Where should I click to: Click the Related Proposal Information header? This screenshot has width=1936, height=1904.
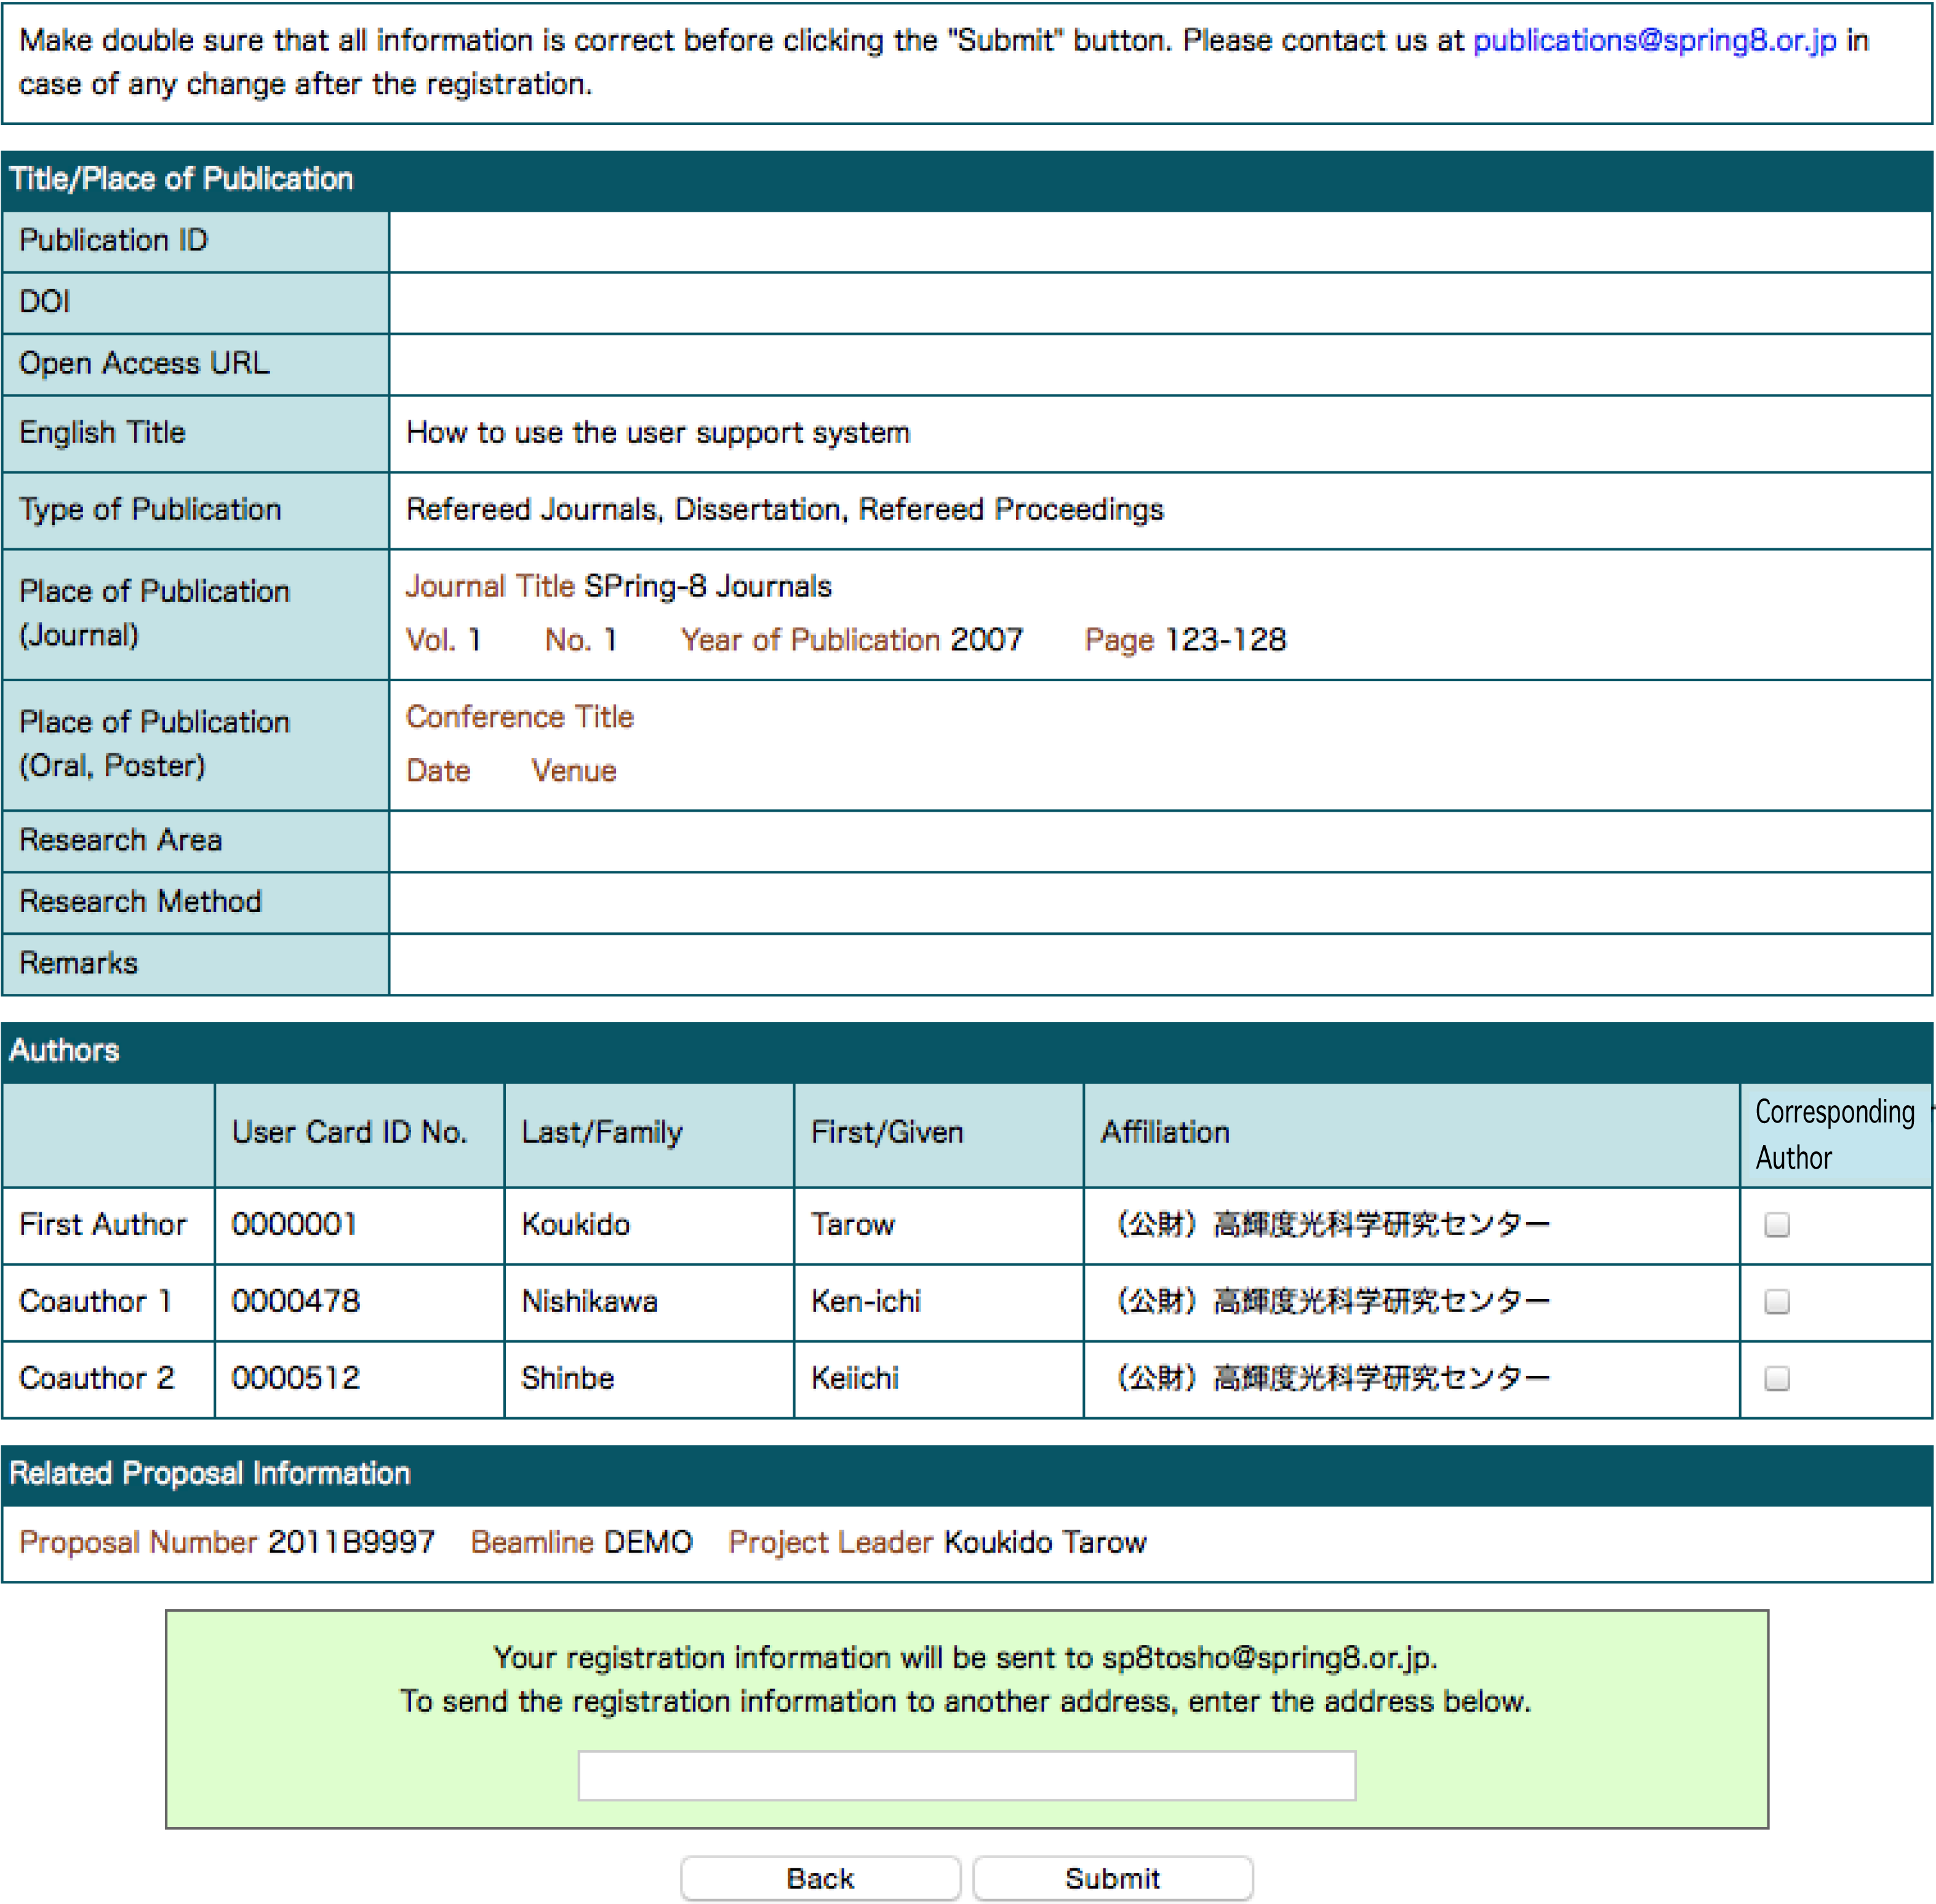coord(209,1473)
